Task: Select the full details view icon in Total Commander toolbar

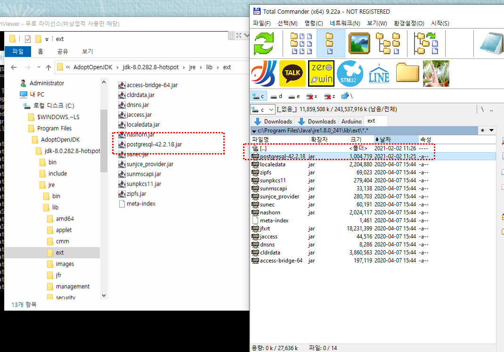Action: (x=330, y=43)
